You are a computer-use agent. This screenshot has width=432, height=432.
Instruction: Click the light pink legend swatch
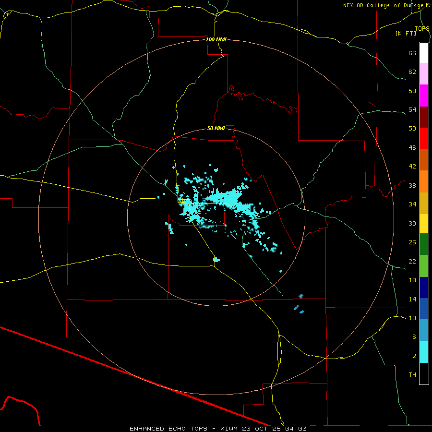[424, 74]
